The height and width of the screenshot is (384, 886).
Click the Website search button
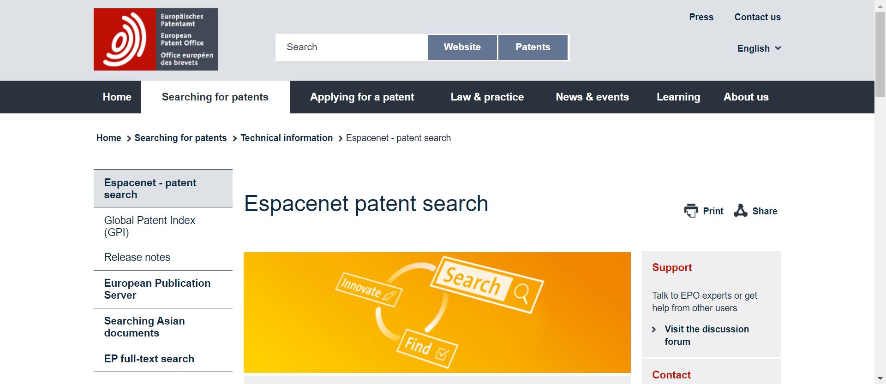[462, 47]
